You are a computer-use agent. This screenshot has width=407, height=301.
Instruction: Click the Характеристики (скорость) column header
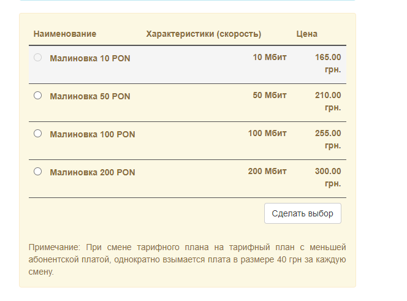[x=203, y=34]
